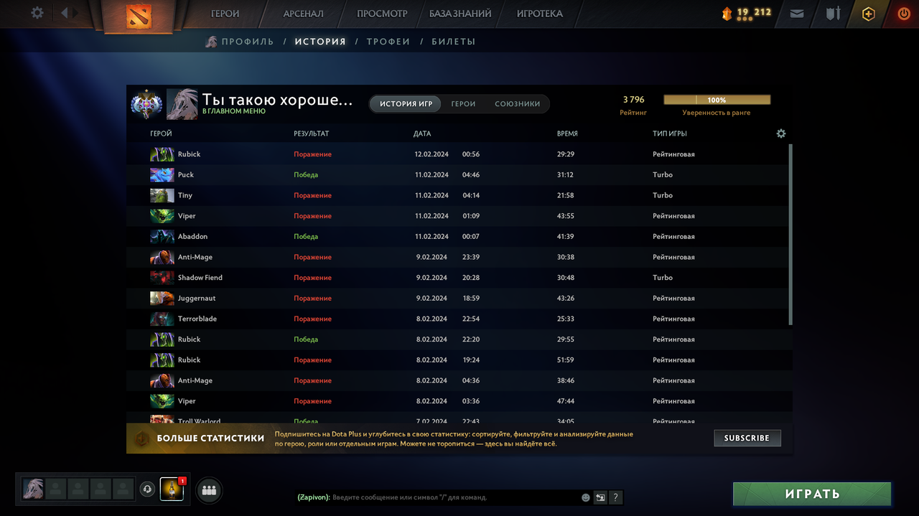The image size is (919, 516).
Task: Click the ТИП ИГРЫ column header
Action: pyautogui.click(x=670, y=134)
